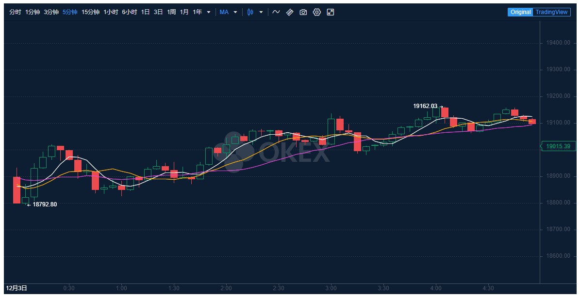
Task: Click the current price tag 19015.39
Action: click(x=558, y=146)
